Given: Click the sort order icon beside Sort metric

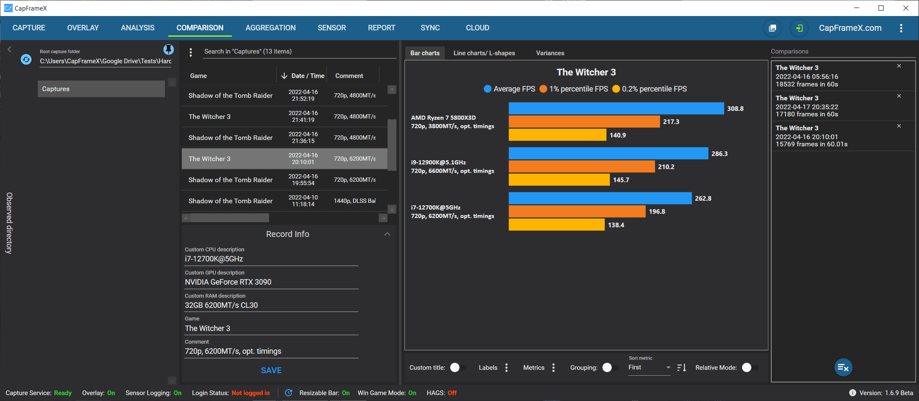Looking at the screenshot, I should [x=682, y=368].
